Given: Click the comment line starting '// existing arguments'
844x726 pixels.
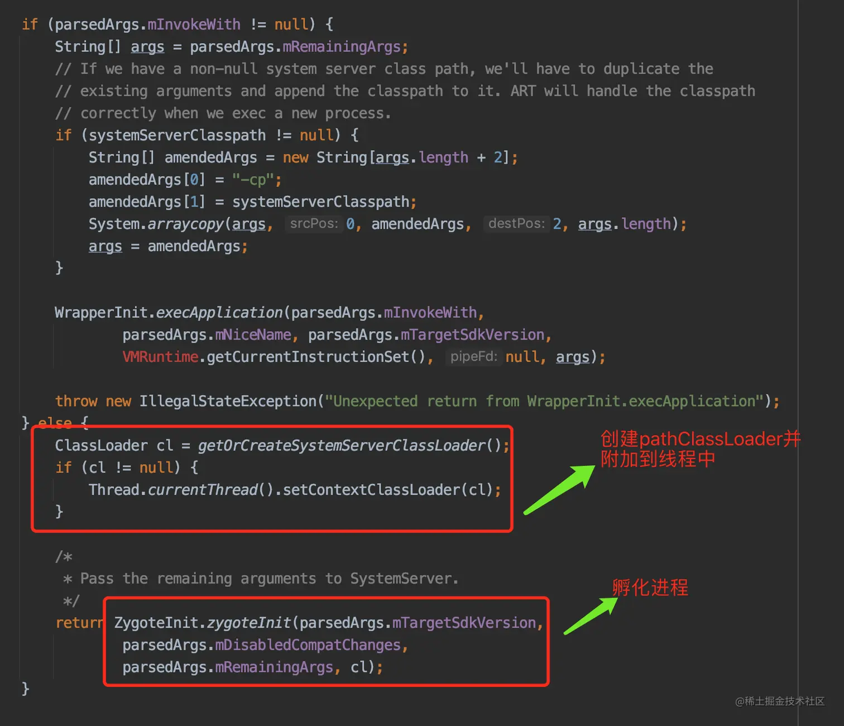Looking at the screenshot, I should click(x=405, y=91).
